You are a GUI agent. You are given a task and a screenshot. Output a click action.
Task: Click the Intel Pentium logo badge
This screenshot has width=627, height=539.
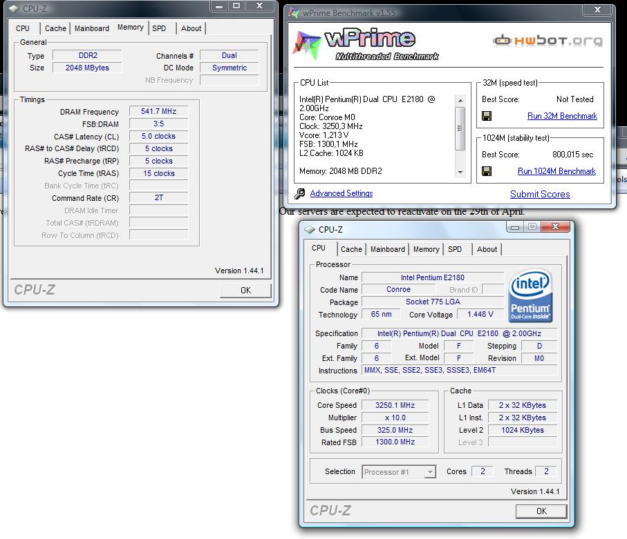[x=531, y=296]
